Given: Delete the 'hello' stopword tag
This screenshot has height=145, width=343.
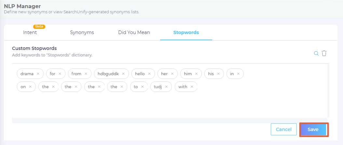Looking at the screenshot, I should (149, 74).
